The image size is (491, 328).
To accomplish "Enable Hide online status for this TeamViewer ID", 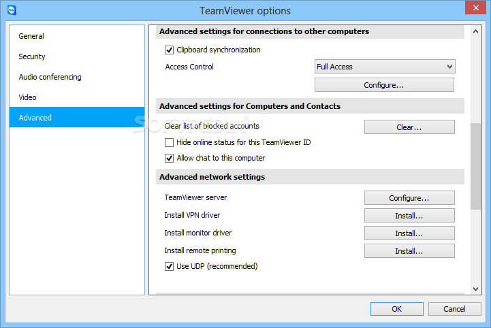I will coord(170,143).
